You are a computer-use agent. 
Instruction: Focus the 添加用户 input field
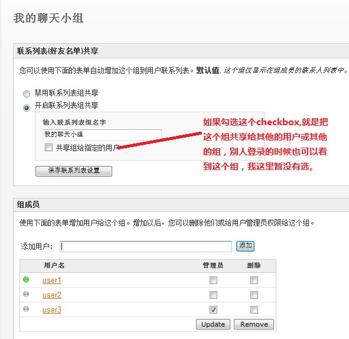[x=146, y=246]
